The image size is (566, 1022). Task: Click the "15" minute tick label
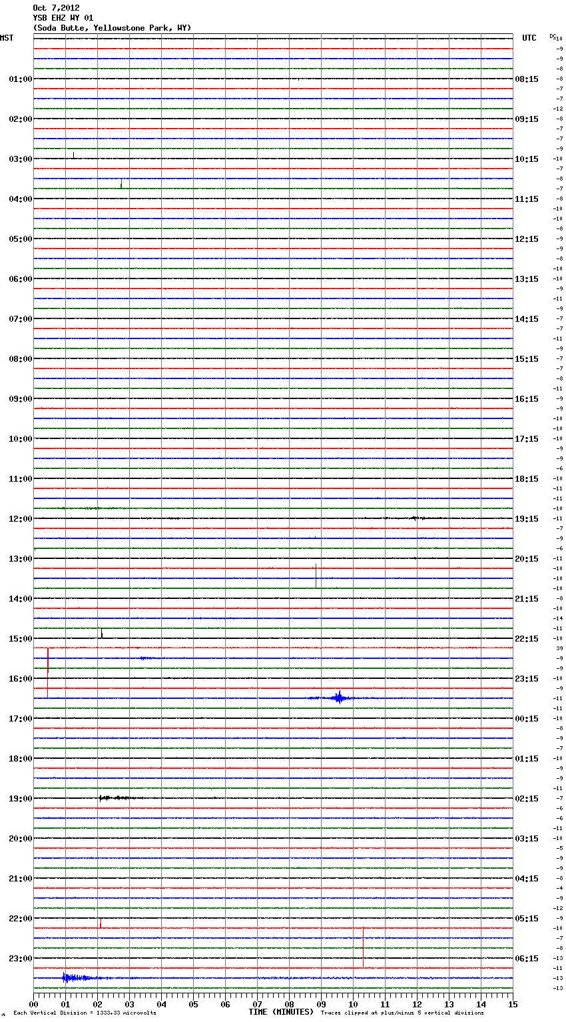(513, 1003)
